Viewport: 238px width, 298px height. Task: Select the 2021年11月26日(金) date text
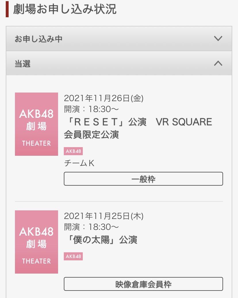103,98
